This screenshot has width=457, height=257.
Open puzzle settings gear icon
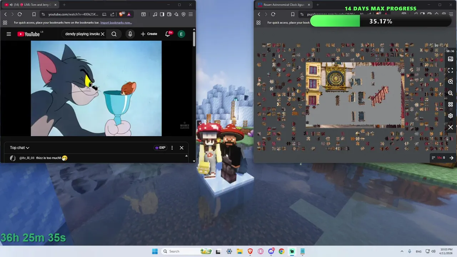coord(451,116)
